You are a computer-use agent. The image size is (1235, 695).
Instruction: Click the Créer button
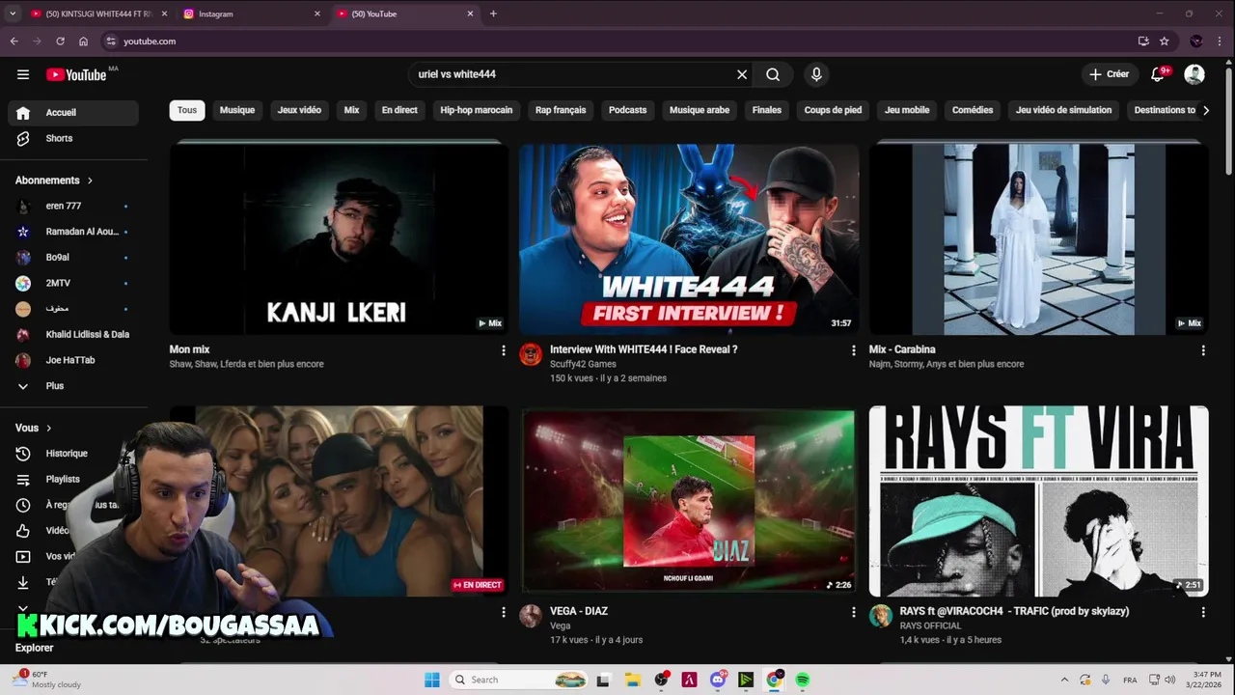click(x=1109, y=74)
